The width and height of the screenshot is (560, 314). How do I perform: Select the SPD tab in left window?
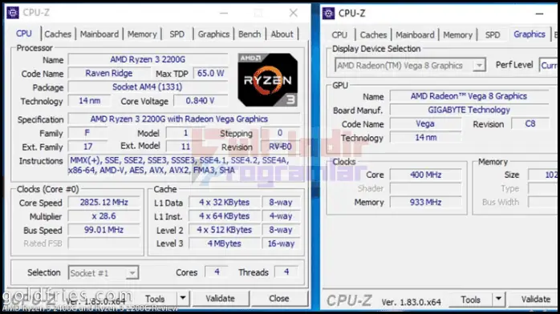click(x=177, y=34)
